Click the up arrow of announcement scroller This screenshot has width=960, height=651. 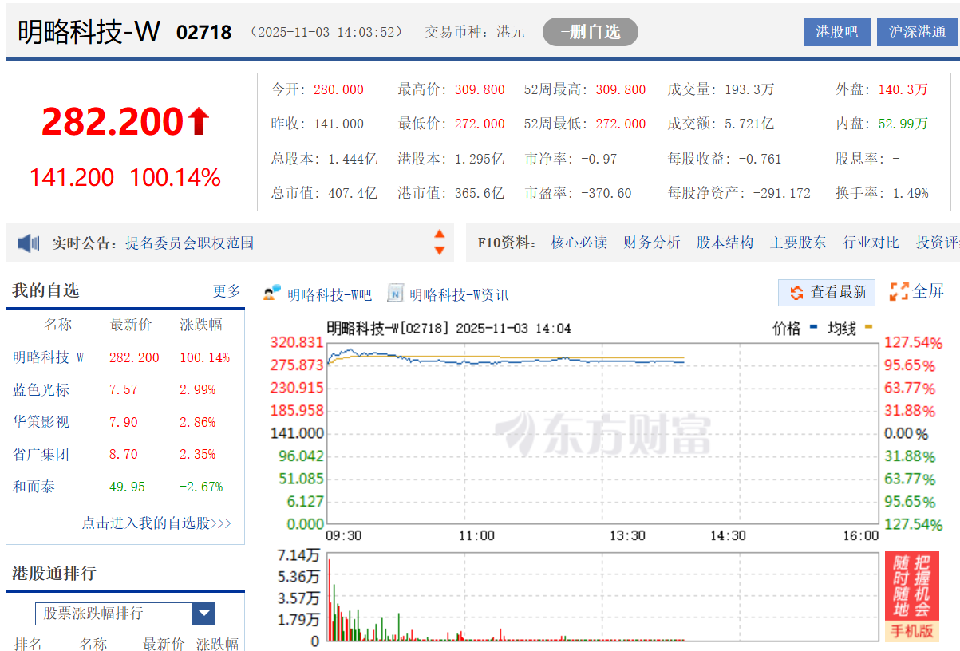coord(439,234)
